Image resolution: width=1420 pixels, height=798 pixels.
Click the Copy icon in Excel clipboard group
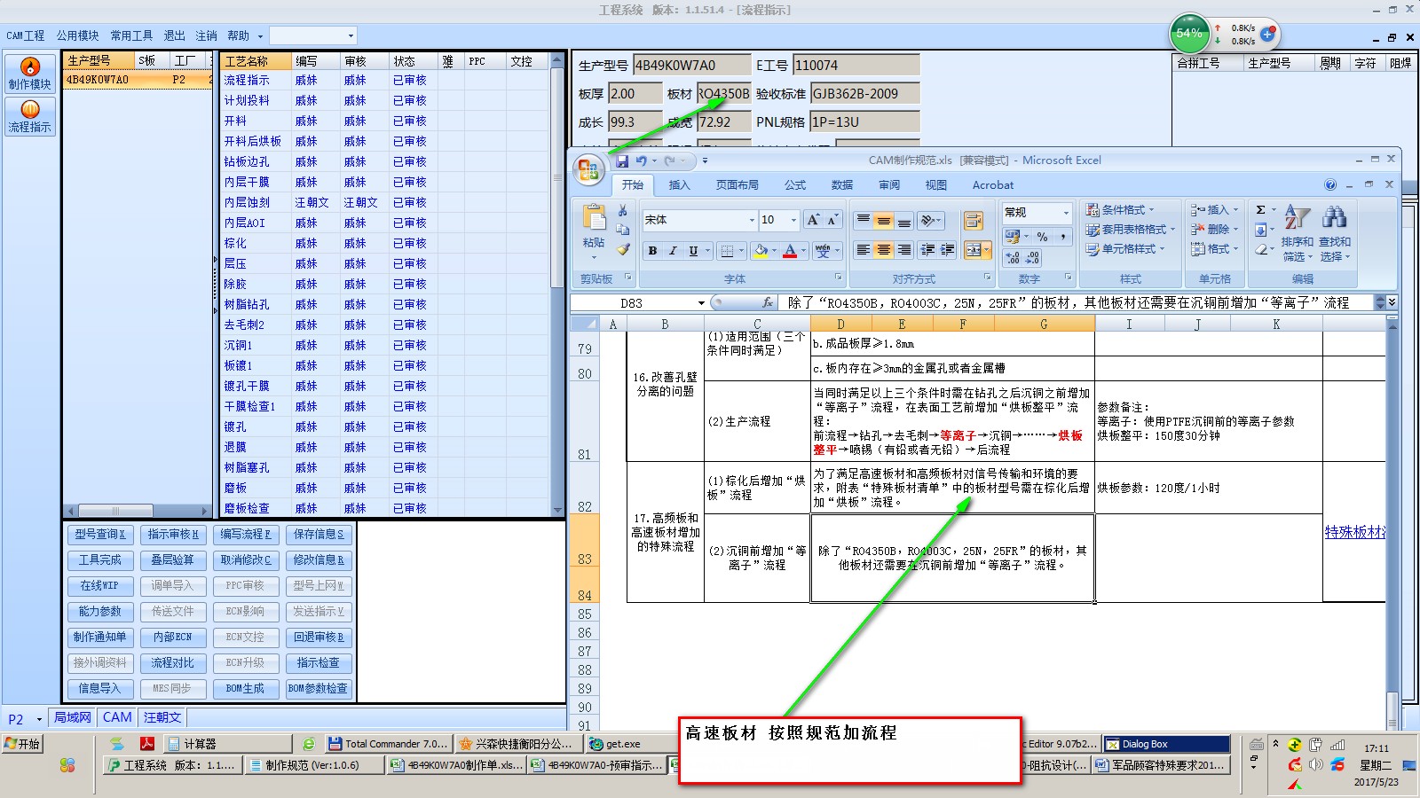pyautogui.click(x=622, y=230)
